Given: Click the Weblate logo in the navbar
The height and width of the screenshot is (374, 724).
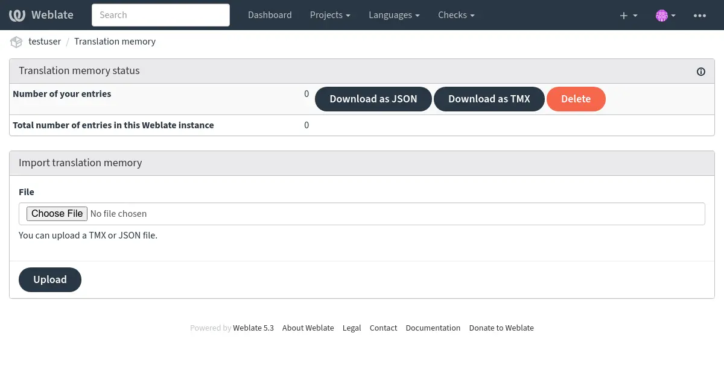Looking at the screenshot, I should [x=41, y=15].
